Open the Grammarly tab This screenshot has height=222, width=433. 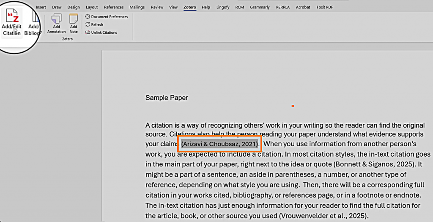(x=260, y=7)
